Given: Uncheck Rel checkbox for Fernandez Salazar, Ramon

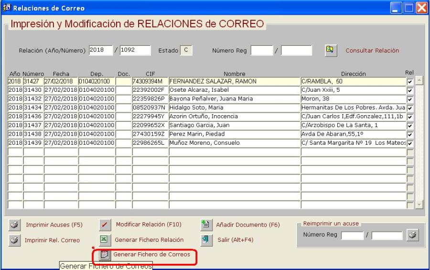Looking at the screenshot, I should point(409,82).
